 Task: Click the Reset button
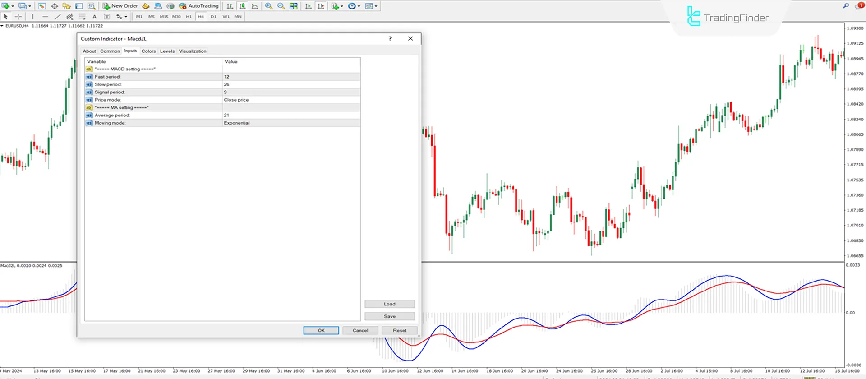[399, 330]
